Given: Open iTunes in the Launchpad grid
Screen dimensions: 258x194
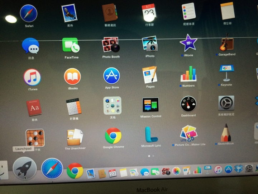Looking at the screenshot, I should [x=32, y=77].
